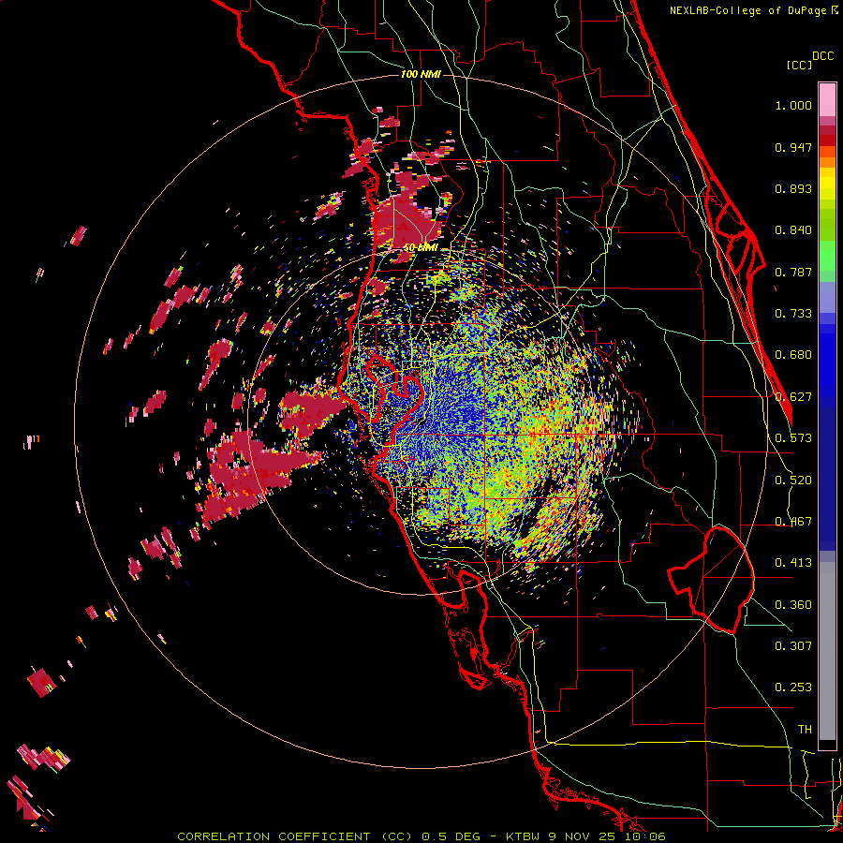
Task: Pick the yellow segment of the color bar
Action: tap(827, 184)
